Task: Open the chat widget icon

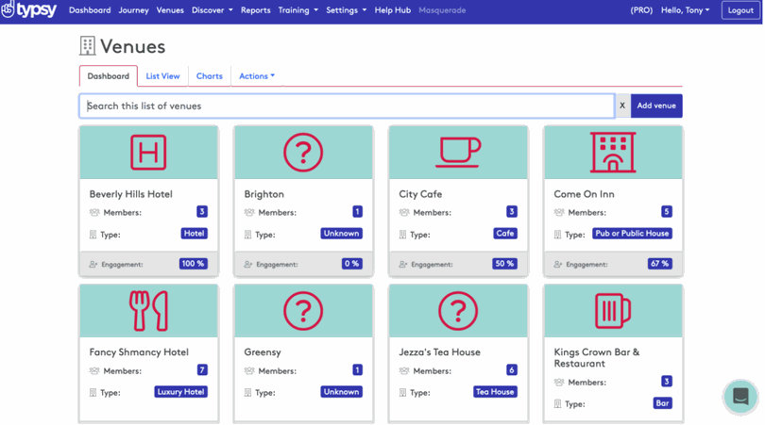Action: point(740,397)
